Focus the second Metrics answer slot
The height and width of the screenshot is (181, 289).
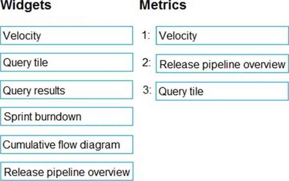(222, 64)
